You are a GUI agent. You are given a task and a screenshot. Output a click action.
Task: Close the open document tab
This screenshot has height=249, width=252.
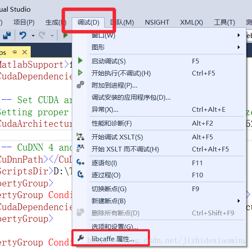pos(25,52)
